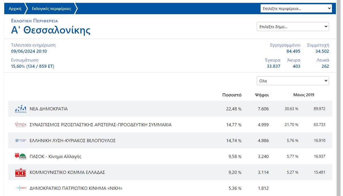Screen dimensions: 343x196
Task: Click the ΝΙΚΗ party logo
Action: click(20, 188)
